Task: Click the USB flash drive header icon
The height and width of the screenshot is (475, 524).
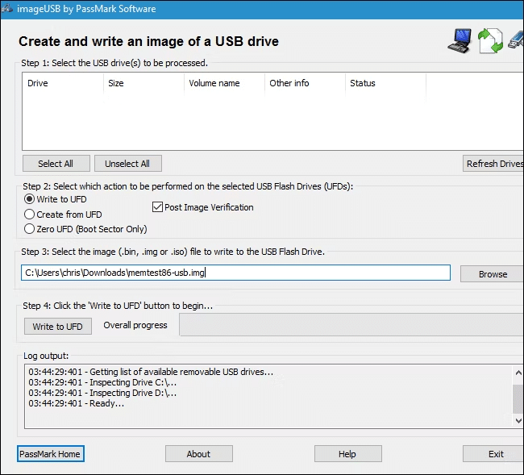Action: [516, 39]
